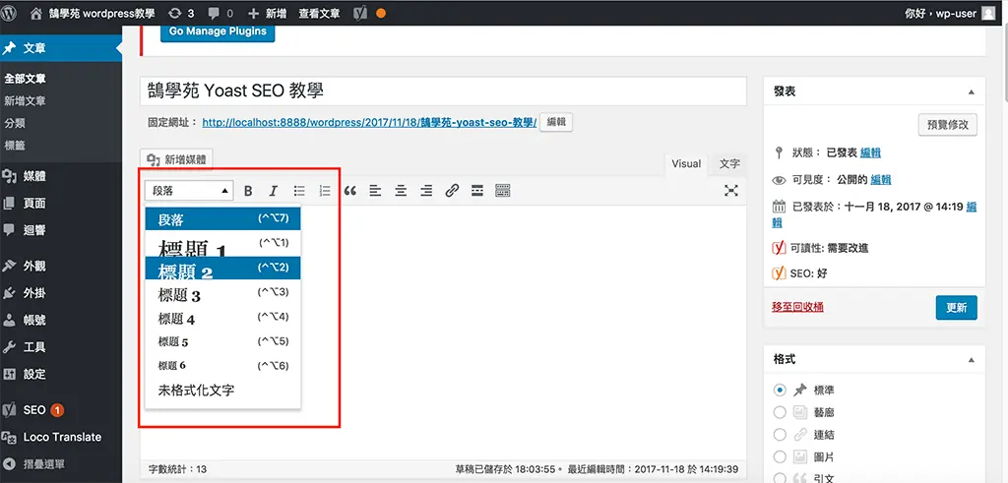This screenshot has width=1008, height=483.
Task: Go to 全部文章 submenu
Action: pos(25,79)
